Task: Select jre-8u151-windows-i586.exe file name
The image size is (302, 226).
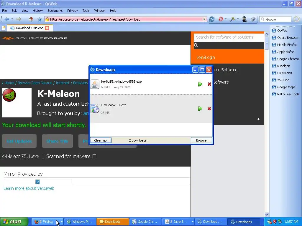Action: click(x=121, y=82)
